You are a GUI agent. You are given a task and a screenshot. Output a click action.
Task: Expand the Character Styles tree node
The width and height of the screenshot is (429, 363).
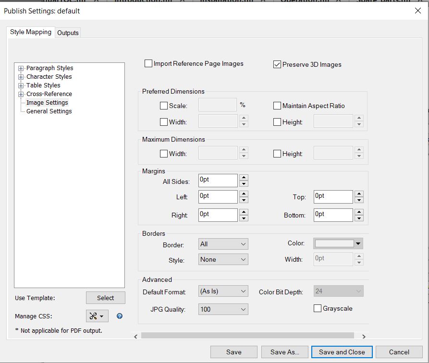point(20,76)
